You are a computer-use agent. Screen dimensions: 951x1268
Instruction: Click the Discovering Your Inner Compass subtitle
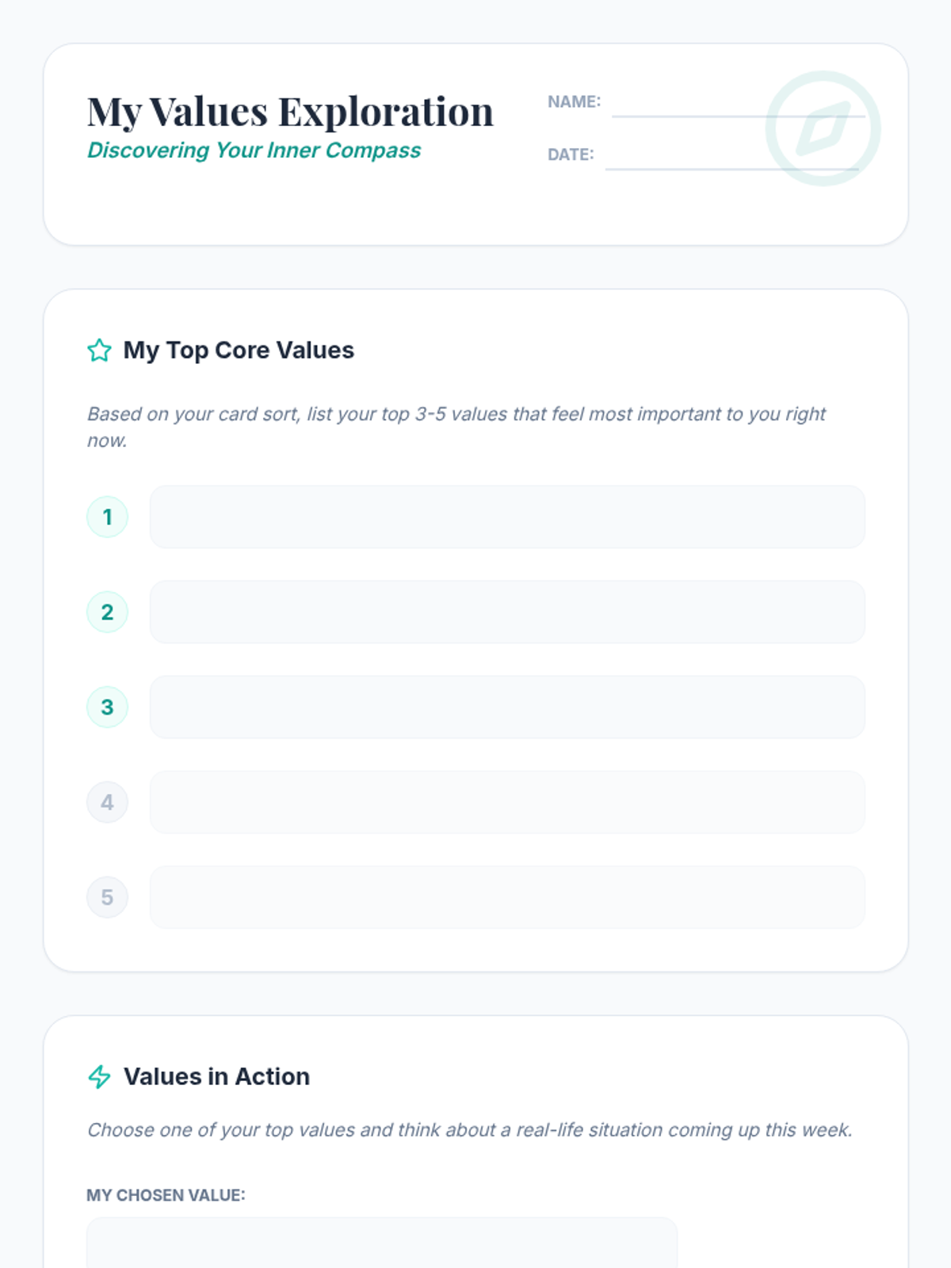(254, 151)
